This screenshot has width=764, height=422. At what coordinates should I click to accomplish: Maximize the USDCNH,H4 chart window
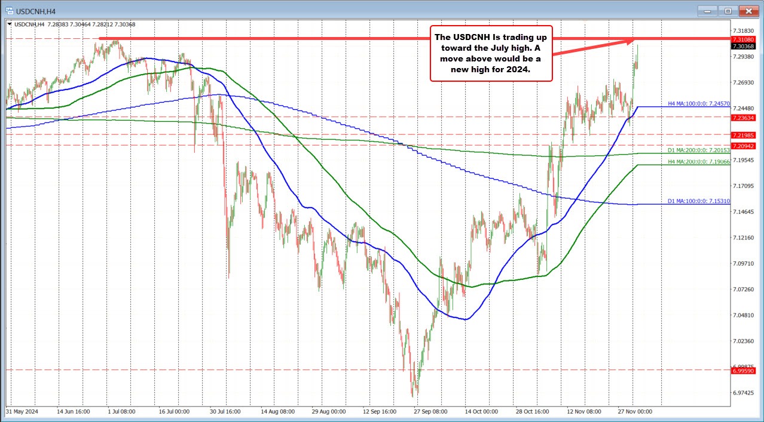728,11
